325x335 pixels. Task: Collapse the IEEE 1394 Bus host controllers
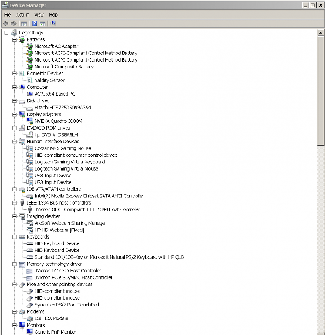coord(14,203)
